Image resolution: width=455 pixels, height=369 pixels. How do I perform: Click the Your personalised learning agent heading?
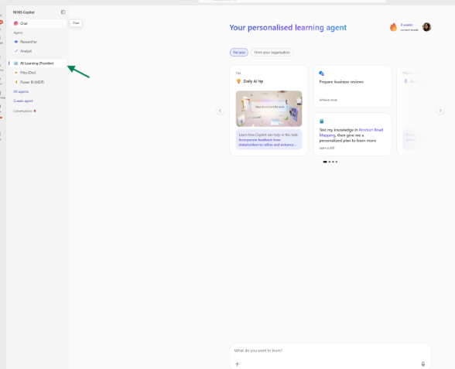[x=288, y=28]
